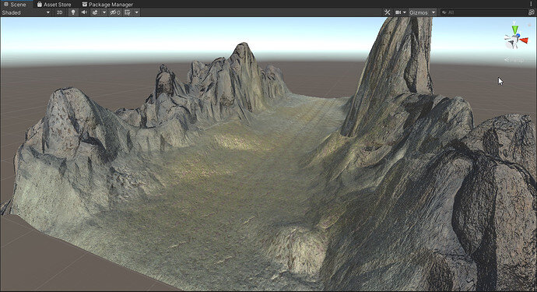
Task: Click the blue Z axis gizmo cone
Action: (x=518, y=35)
